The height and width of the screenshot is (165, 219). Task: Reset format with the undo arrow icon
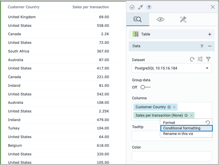(208, 122)
